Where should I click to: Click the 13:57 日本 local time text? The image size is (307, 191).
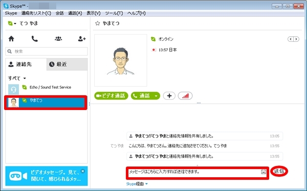point(168,50)
